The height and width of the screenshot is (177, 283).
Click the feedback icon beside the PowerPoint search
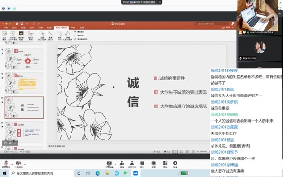coord(233,24)
